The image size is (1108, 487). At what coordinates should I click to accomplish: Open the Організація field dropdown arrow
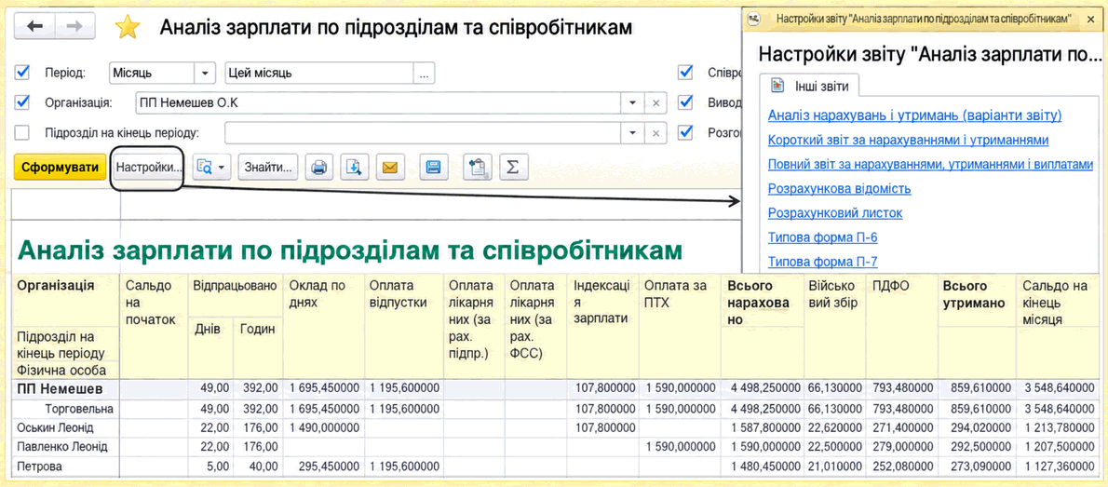tap(631, 103)
